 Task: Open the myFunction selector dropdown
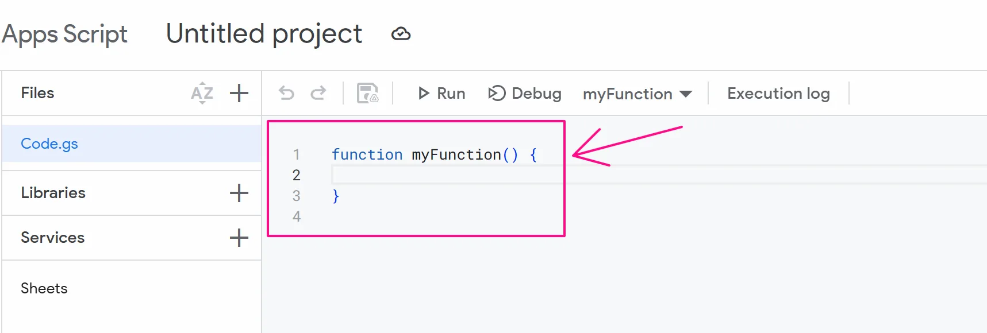(x=637, y=94)
